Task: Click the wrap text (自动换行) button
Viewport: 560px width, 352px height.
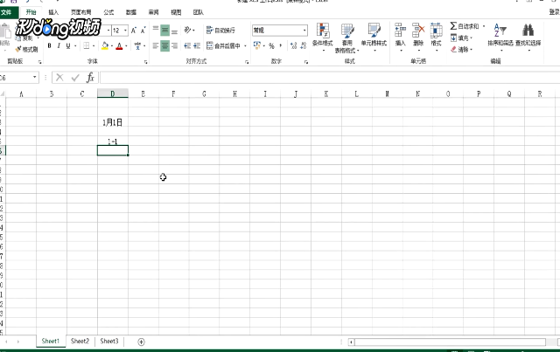Action: [220, 31]
